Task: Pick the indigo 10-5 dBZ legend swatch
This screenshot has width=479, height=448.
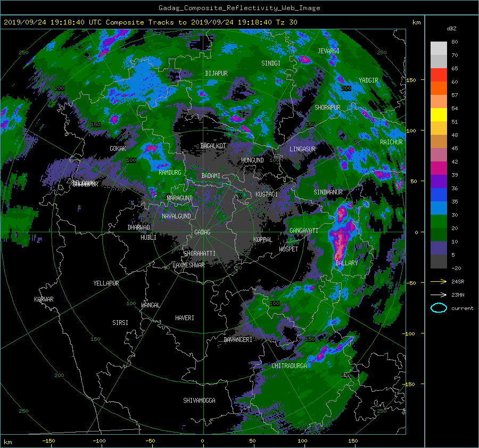Action: tap(439, 248)
